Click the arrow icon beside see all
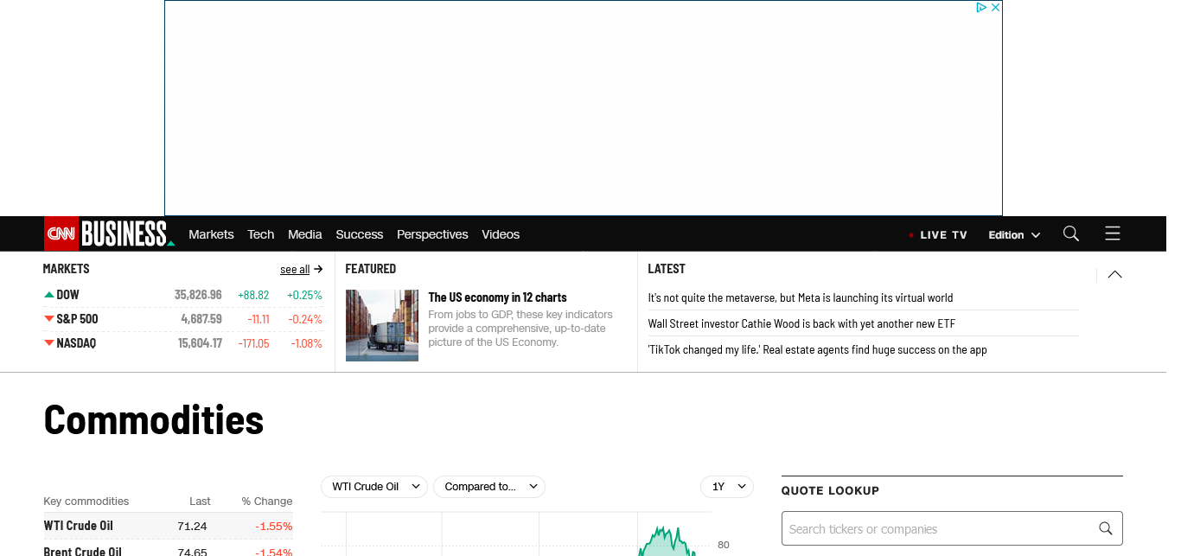Viewport: 1181px width, 556px height. click(x=318, y=269)
